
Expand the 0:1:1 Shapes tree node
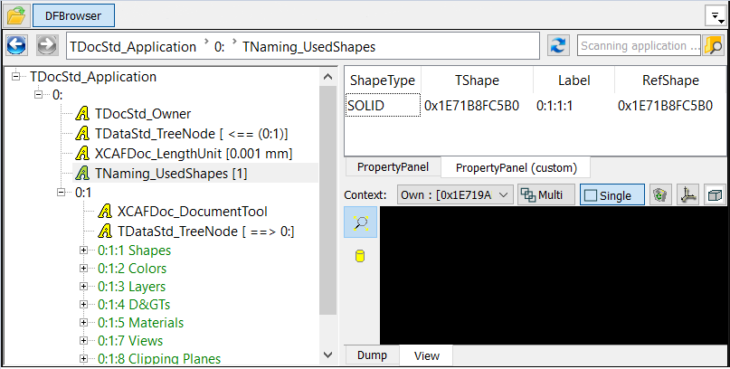(x=85, y=250)
